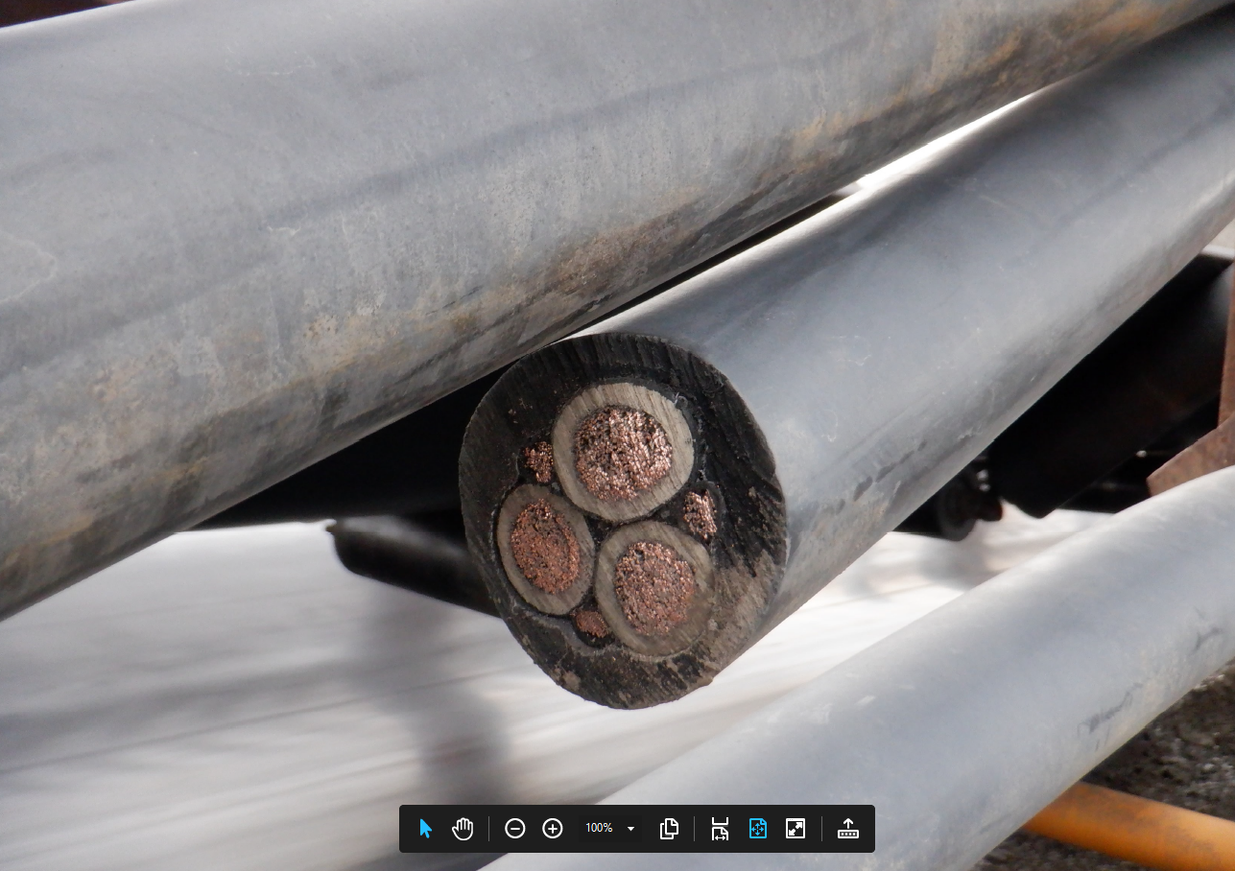Select the fit to width icon

[x=720, y=829]
